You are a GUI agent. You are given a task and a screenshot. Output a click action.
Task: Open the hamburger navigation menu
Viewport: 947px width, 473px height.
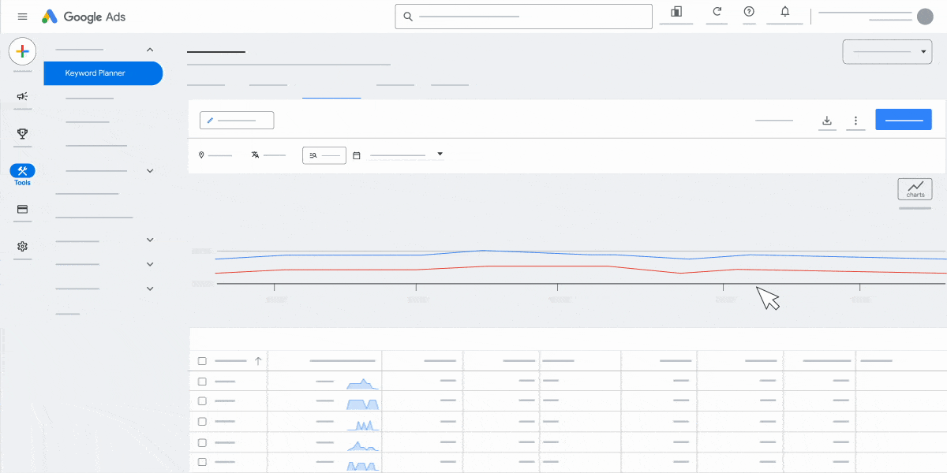pyautogui.click(x=22, y=16)
